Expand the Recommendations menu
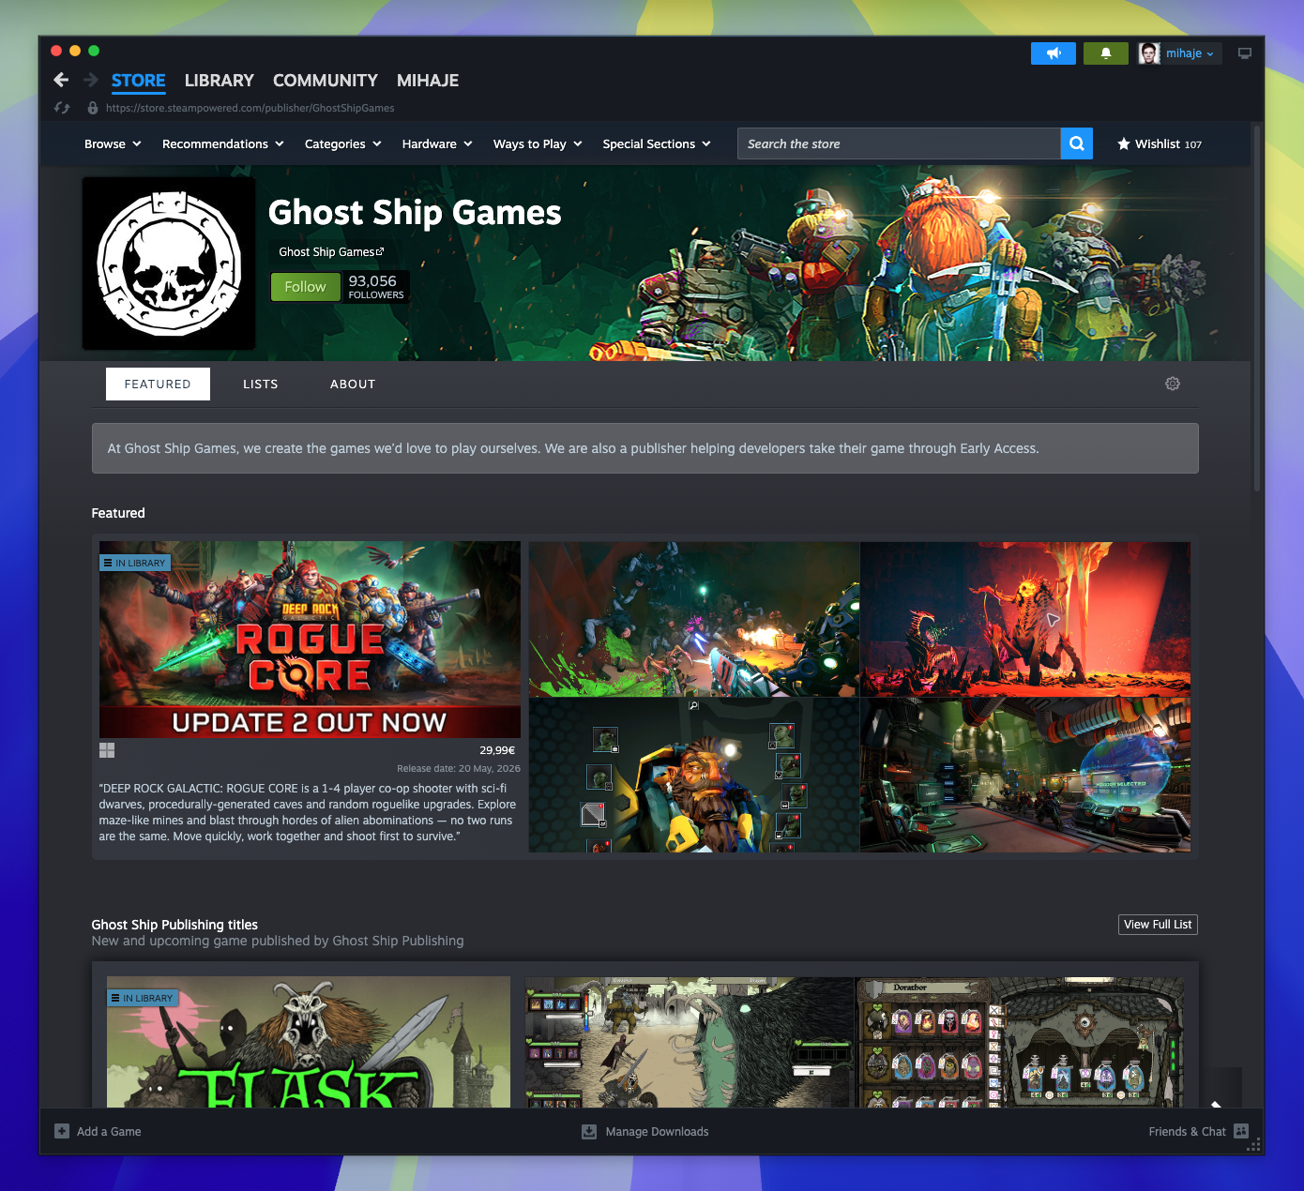The width and height of the screenshot is (1304, 1191). (x=223, y=143)
